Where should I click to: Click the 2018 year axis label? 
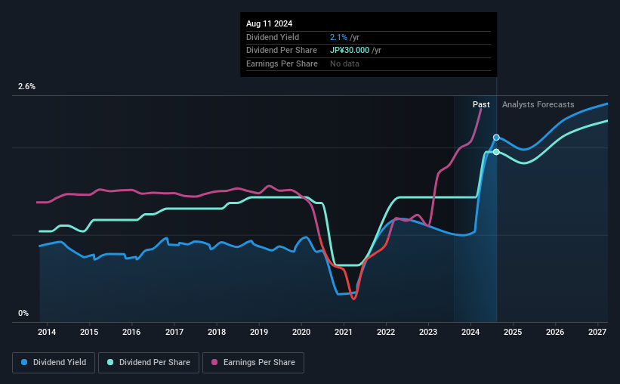(x=217, y=332)
